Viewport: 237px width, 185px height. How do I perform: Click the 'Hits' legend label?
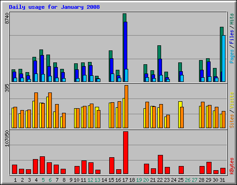(232, 19)
